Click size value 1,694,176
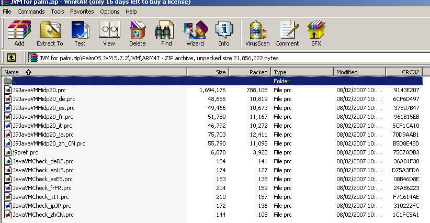This screenshot has width=430, height=223. [x=212, y=90]
